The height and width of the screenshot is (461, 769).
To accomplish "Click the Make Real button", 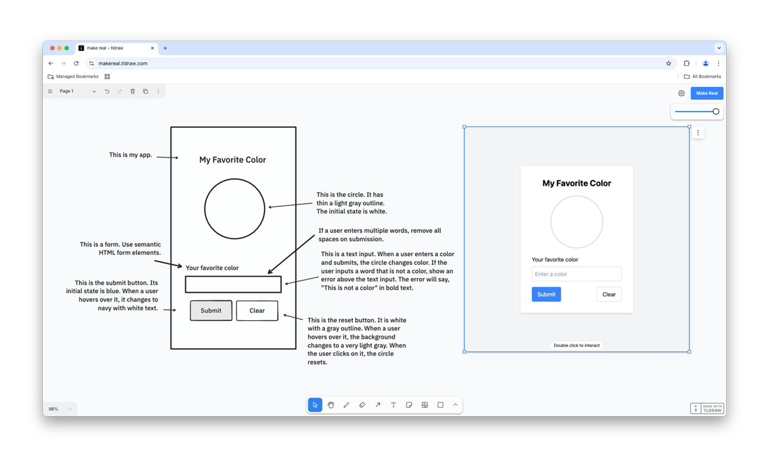I will pos(707,93).
